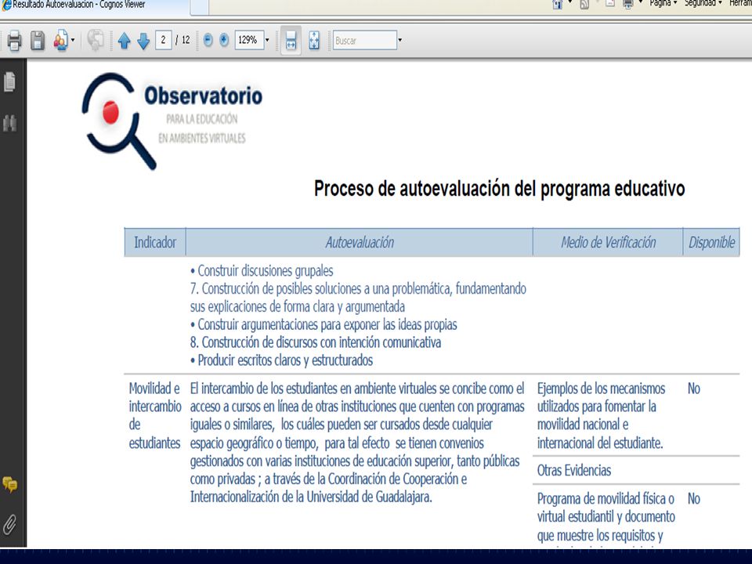Click the line Construir discusiones grupales
Screen dimensions: 752x564
(x=262, y=271)
